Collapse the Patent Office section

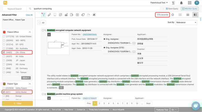(30, 32)
